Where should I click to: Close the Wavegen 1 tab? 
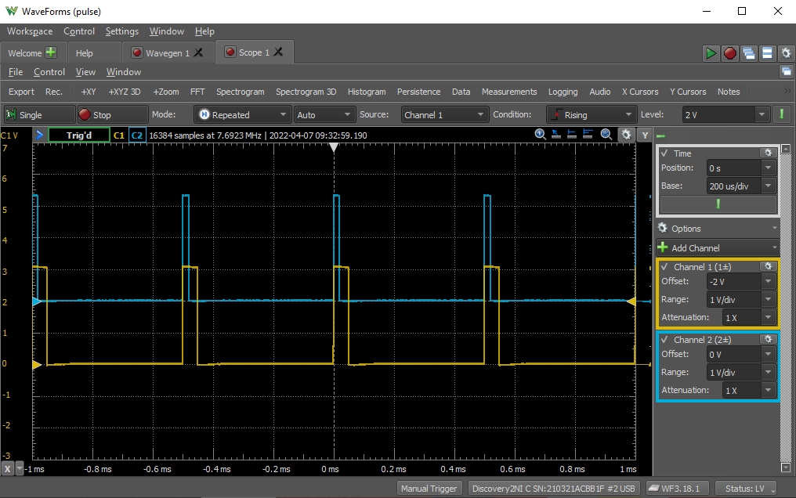pyautogui.click(x=198, y=52)
